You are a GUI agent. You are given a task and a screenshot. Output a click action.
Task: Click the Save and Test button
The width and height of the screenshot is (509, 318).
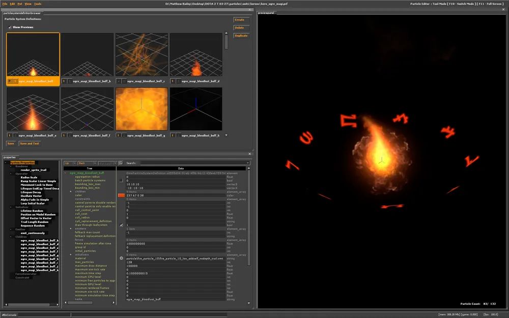point(29,143)
